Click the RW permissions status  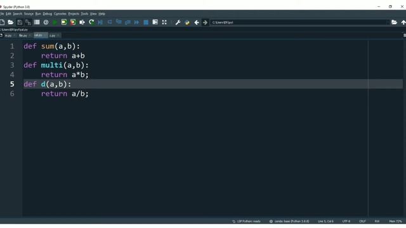377,221
